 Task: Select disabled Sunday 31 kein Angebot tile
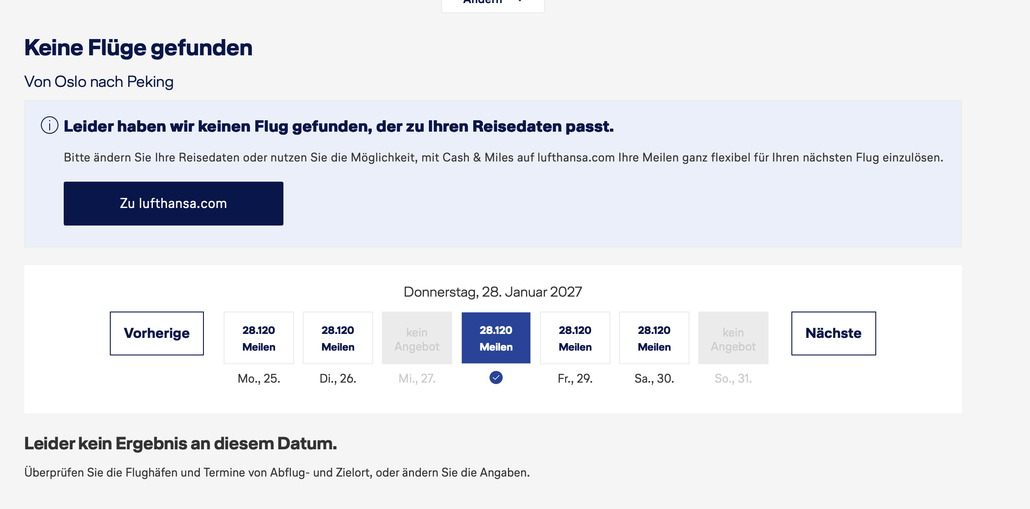click(x=733, y=338)
